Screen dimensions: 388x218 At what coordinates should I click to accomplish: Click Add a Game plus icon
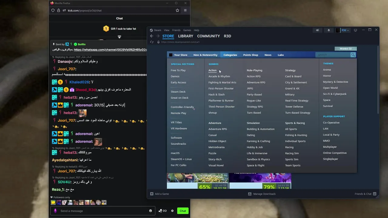point(152,194)
